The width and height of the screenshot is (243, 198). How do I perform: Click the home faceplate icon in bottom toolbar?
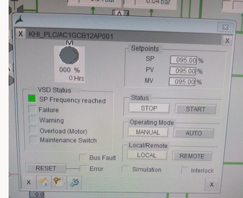coord(44,182)
